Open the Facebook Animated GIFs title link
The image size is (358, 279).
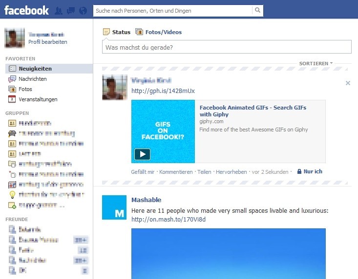click(253, 111)
